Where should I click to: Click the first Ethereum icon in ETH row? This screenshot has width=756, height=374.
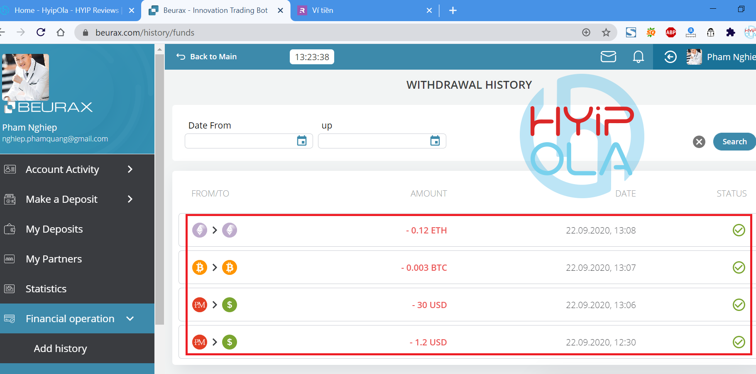(x=200, y=230)
